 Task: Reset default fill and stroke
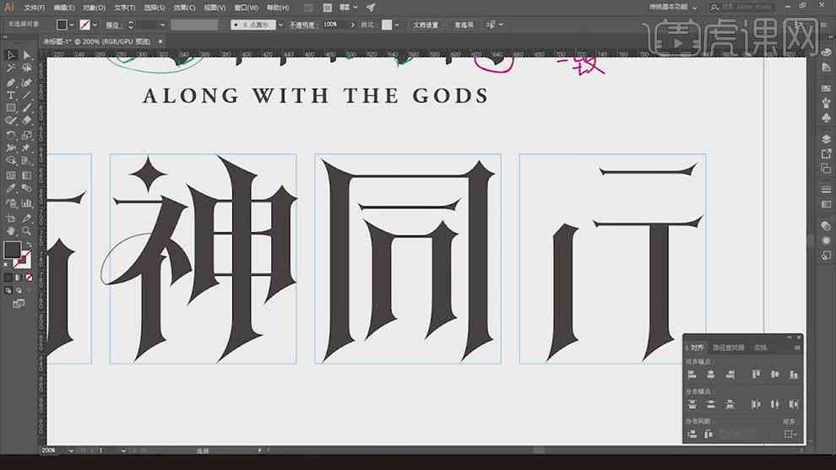7,264
